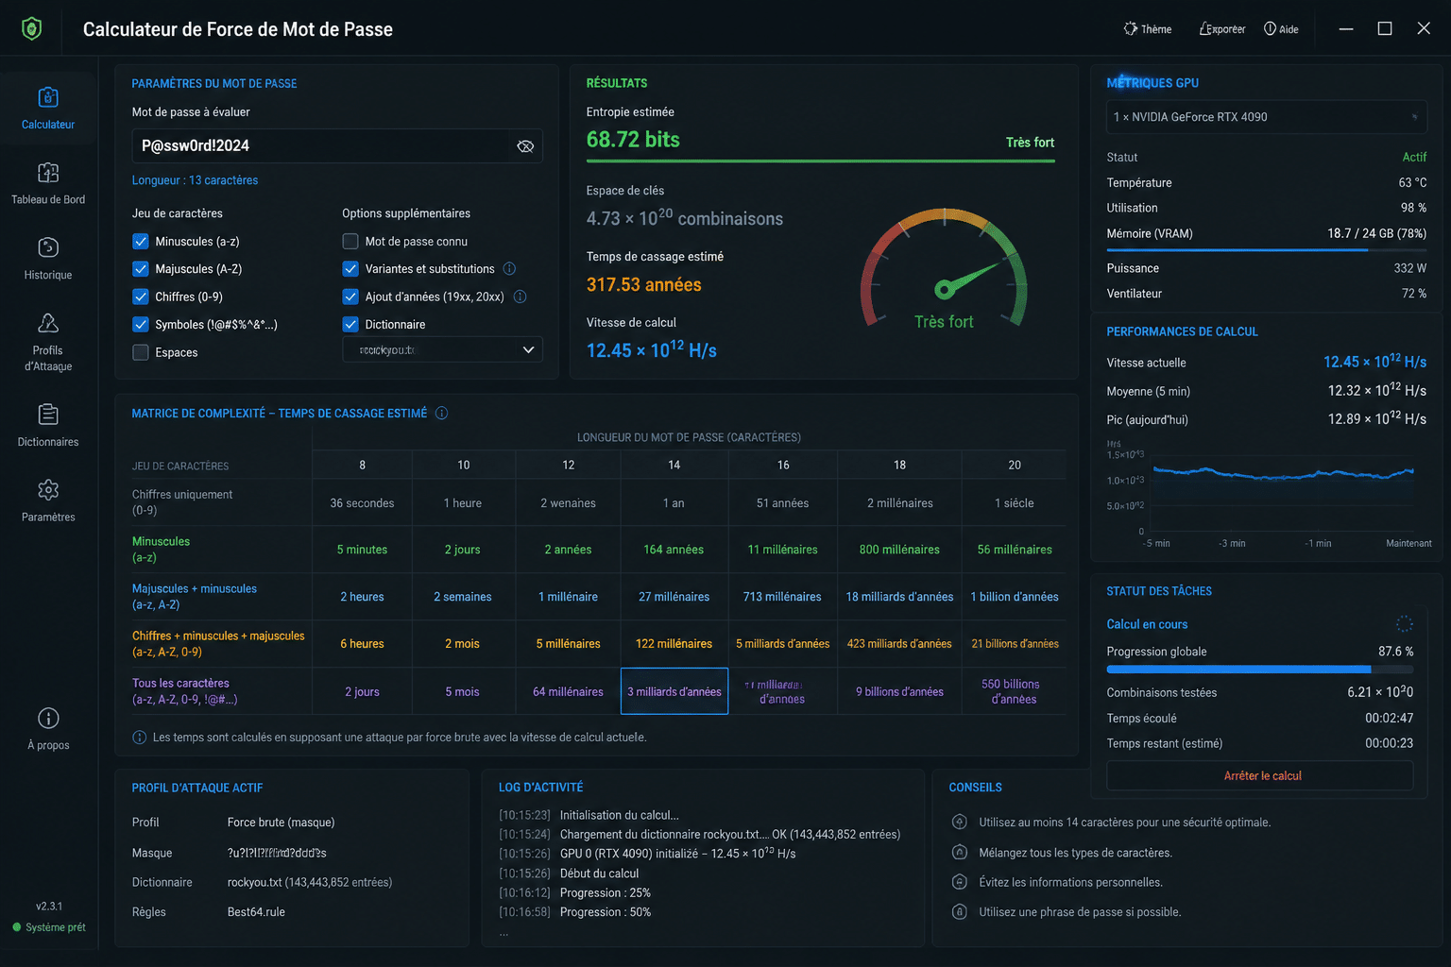Toggle password visibility eye icon
The width and height of the screenshot is (1451, 967).
(525, 146)
